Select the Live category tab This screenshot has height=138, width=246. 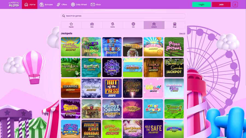click(x=133, y=25)
